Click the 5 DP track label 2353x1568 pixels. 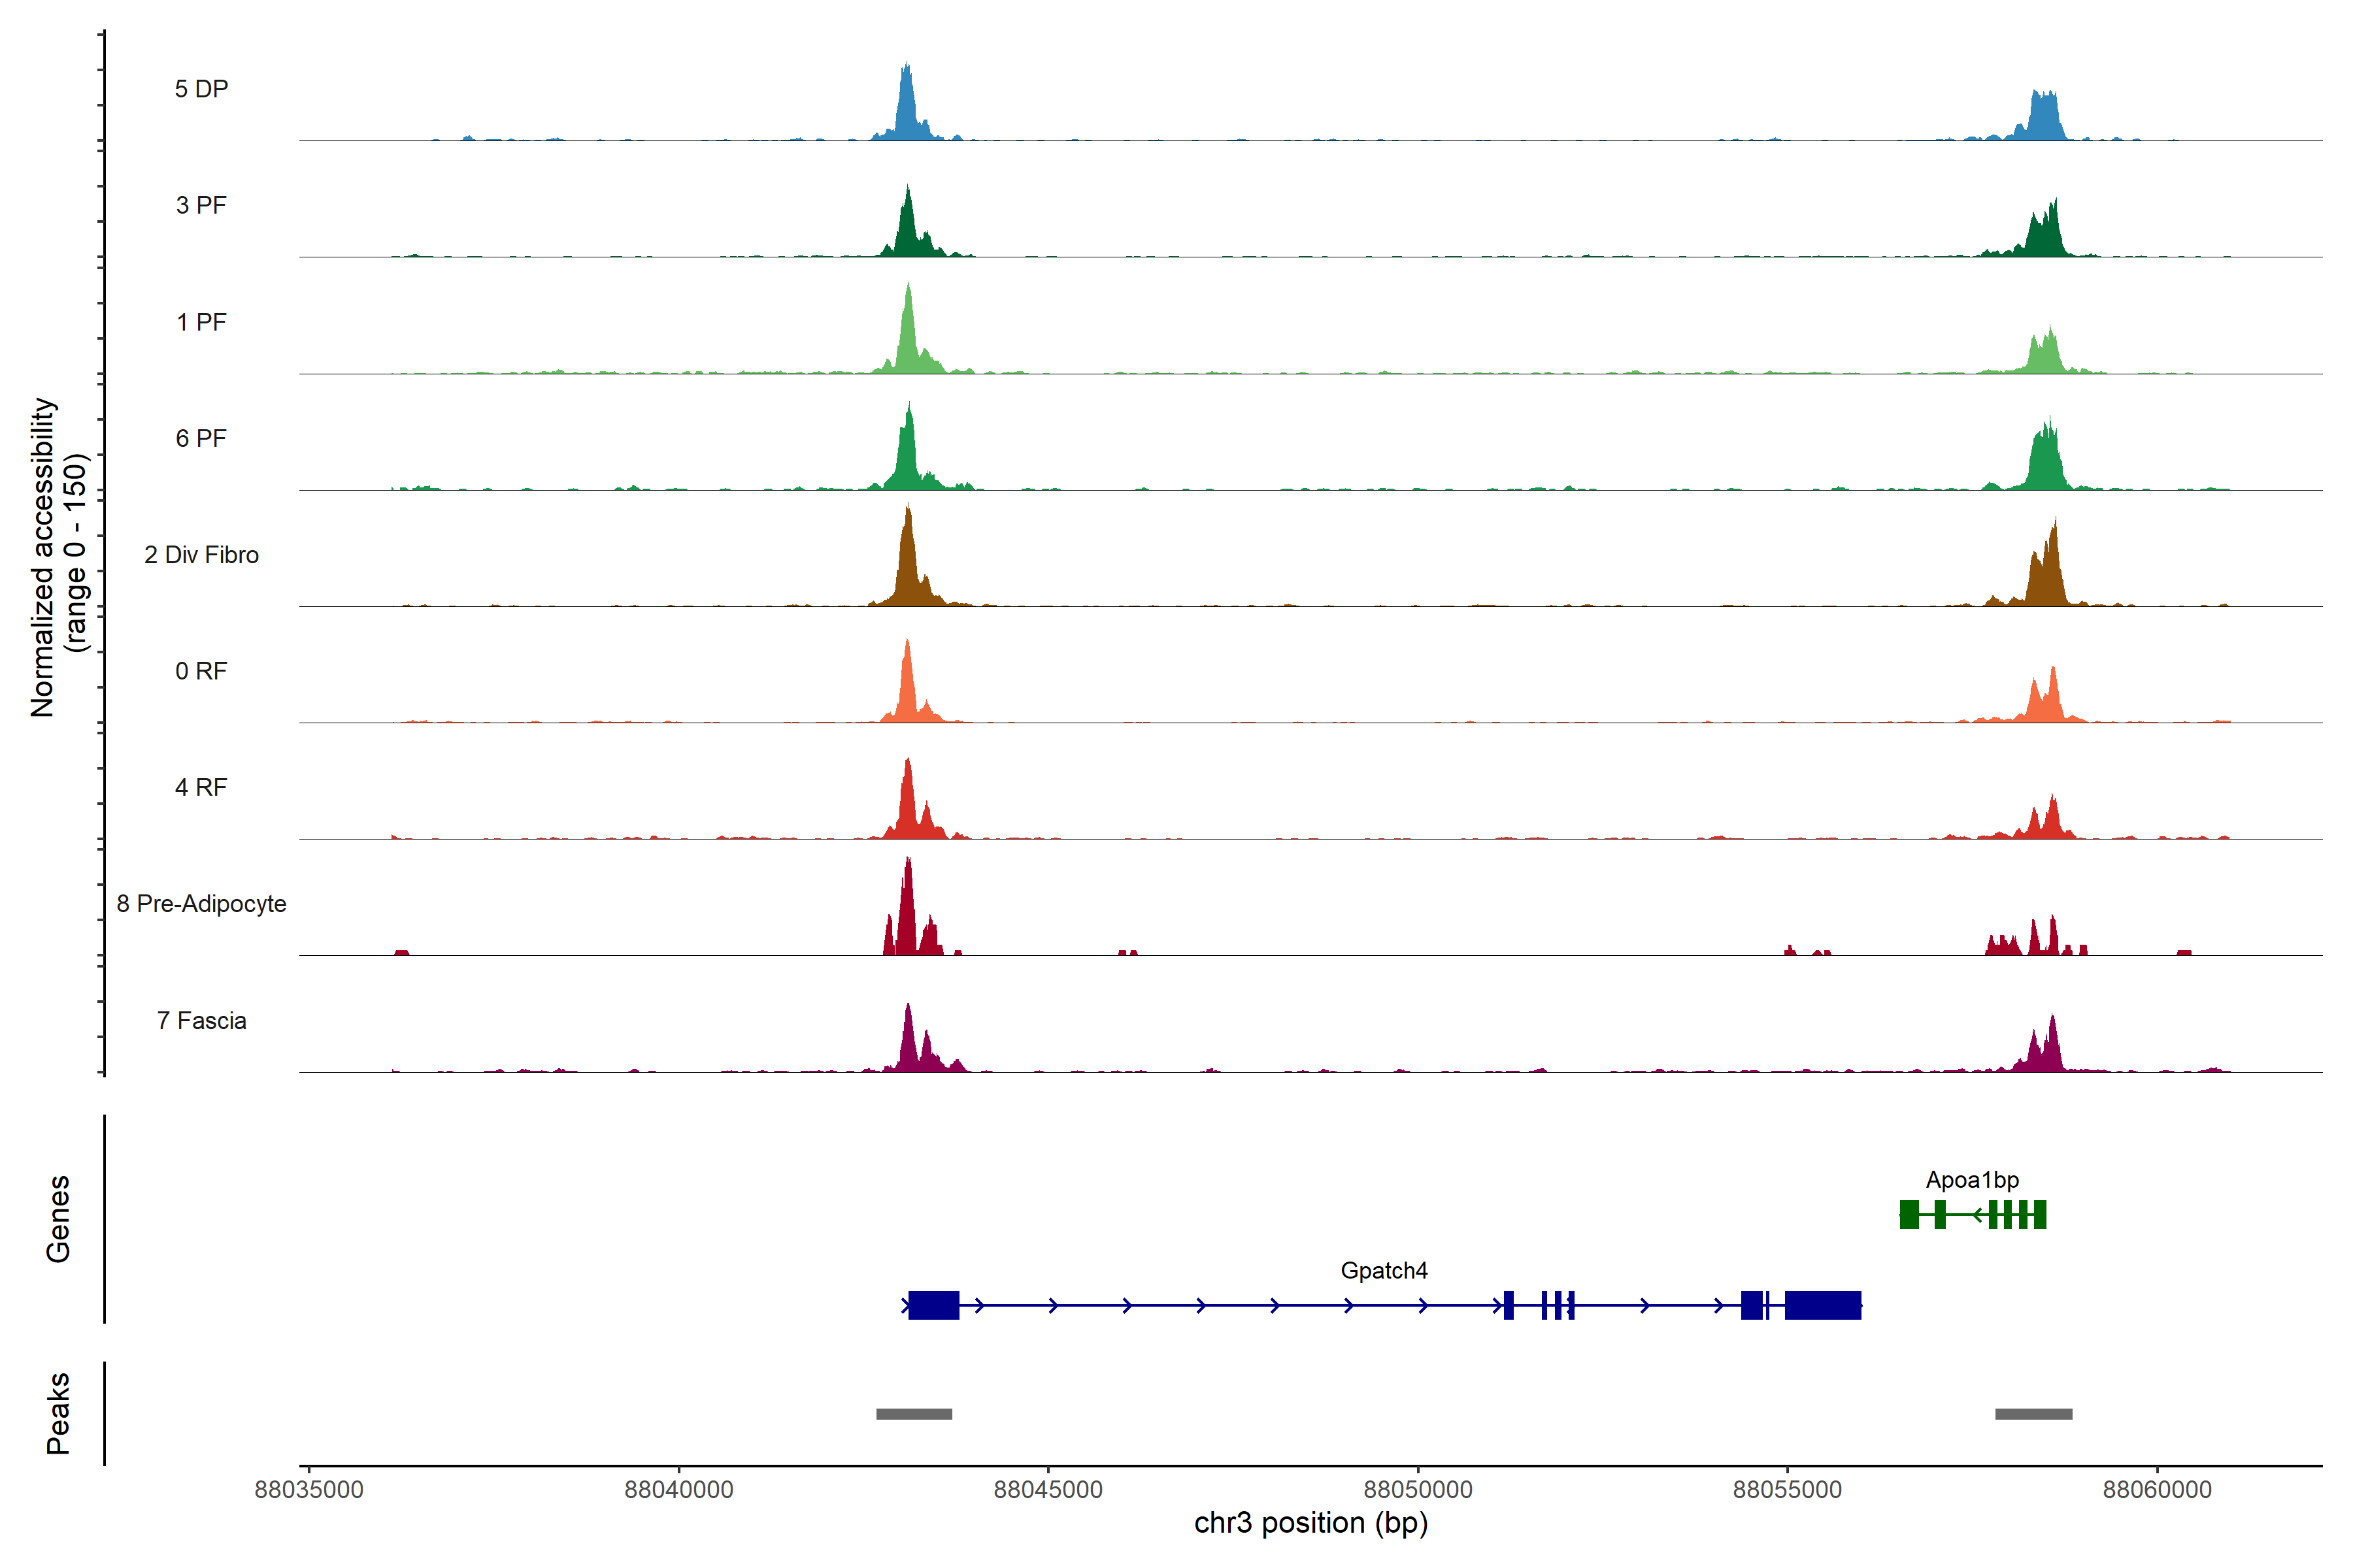tap(201, 89)
